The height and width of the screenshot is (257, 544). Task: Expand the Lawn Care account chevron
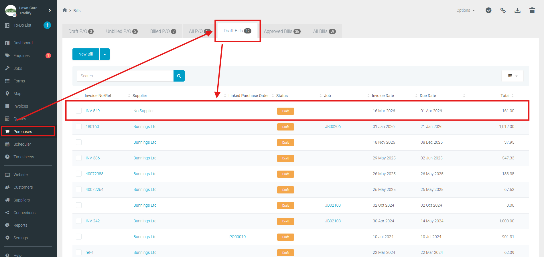[50, 10]
